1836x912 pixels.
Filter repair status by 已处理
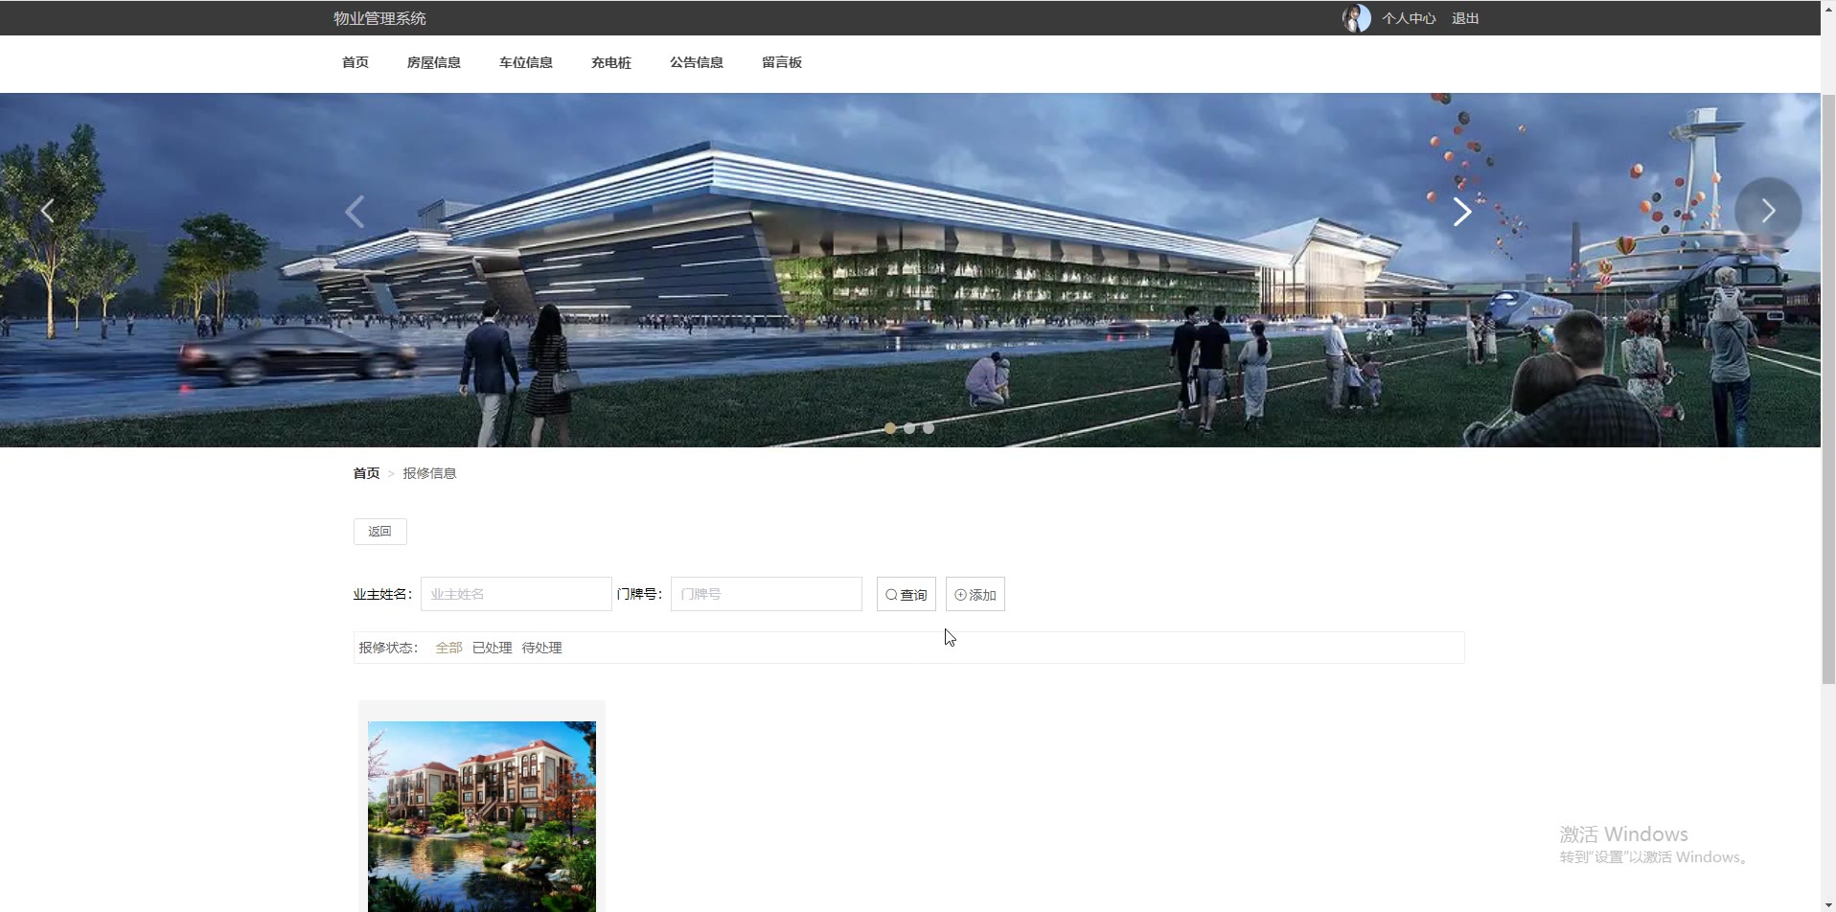493,648
